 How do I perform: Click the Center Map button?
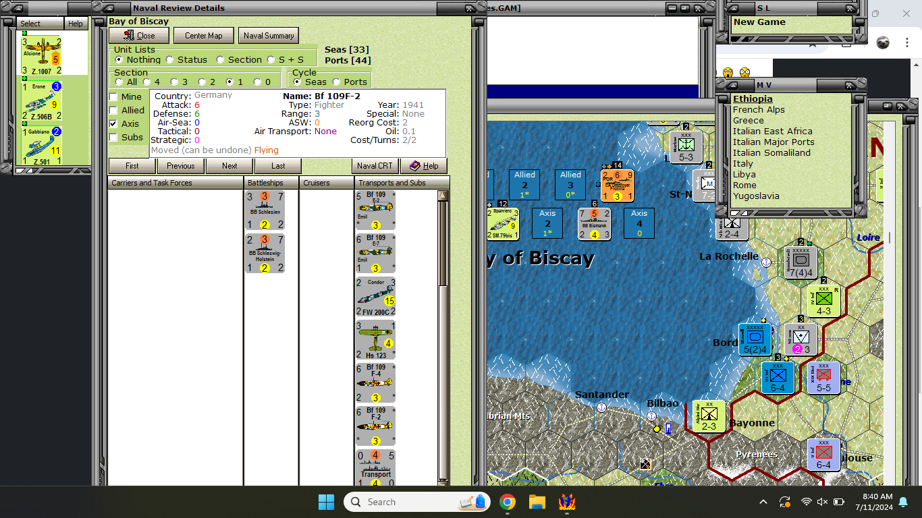203,36
